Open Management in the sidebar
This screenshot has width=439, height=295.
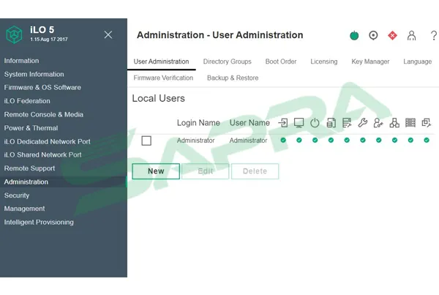tap(24, 209)
